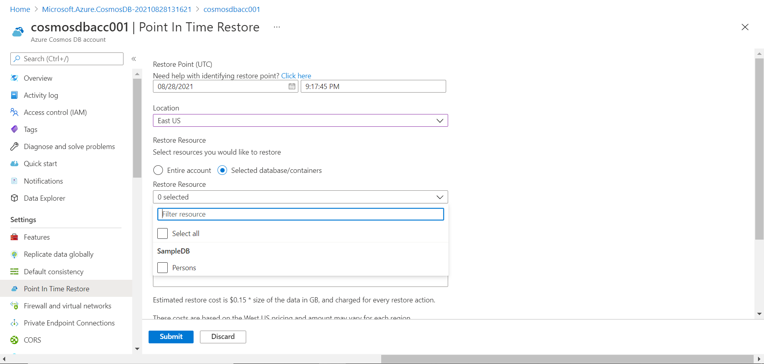The image size is (764, 364).
Task: Open the more options ellipsis beside the title
Action: 277,27
